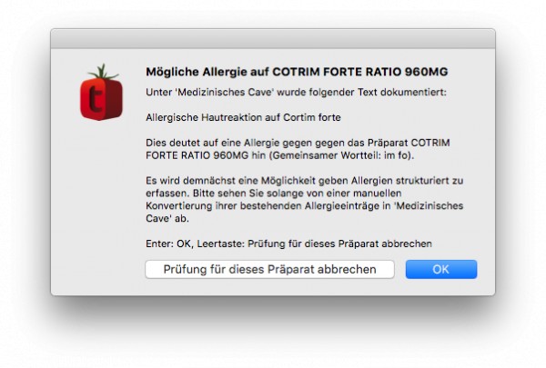Click the text '(Gemeinsamer Wortteil: im fo)'
The image size is (546, 368).
click(341, 155)
